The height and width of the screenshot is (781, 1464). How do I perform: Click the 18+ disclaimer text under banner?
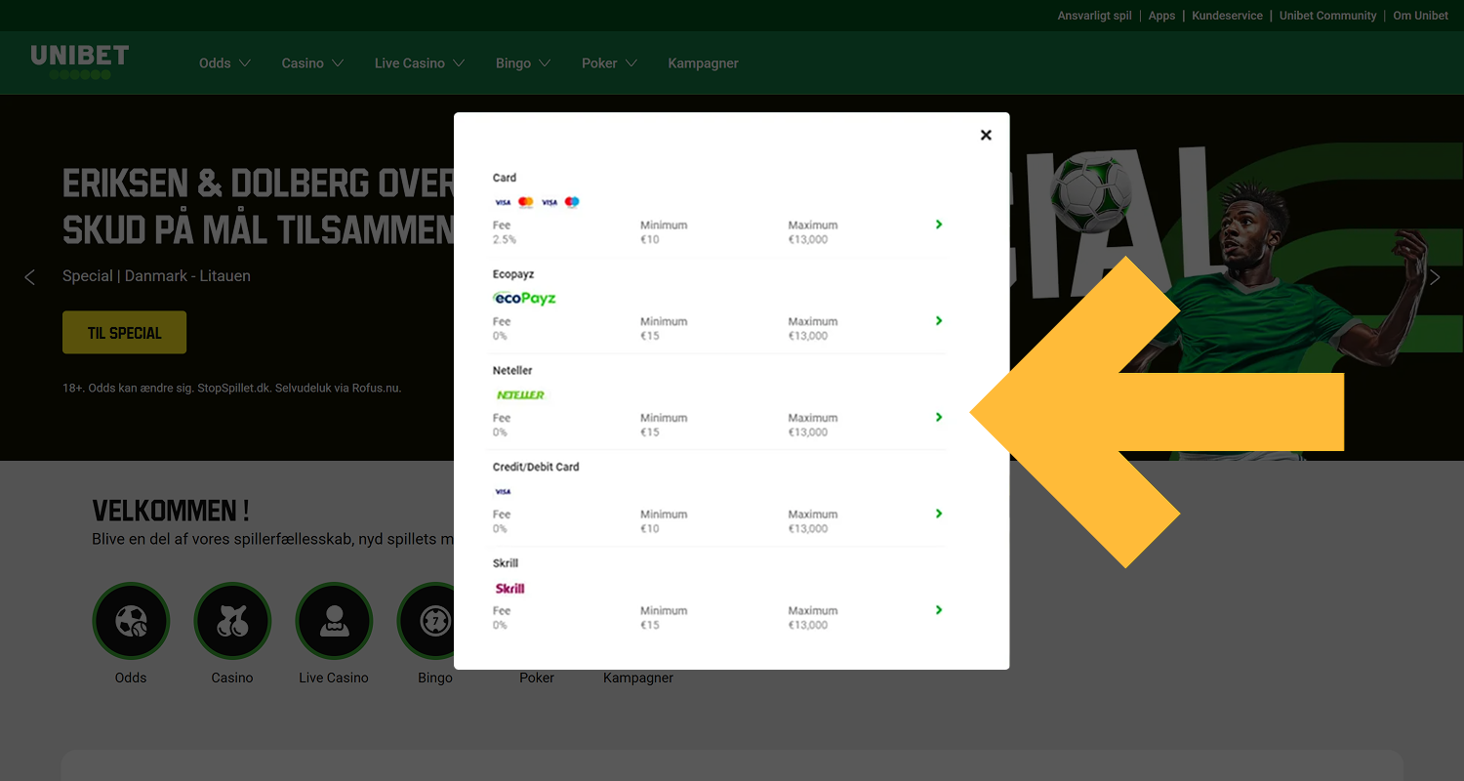(232, 388)
